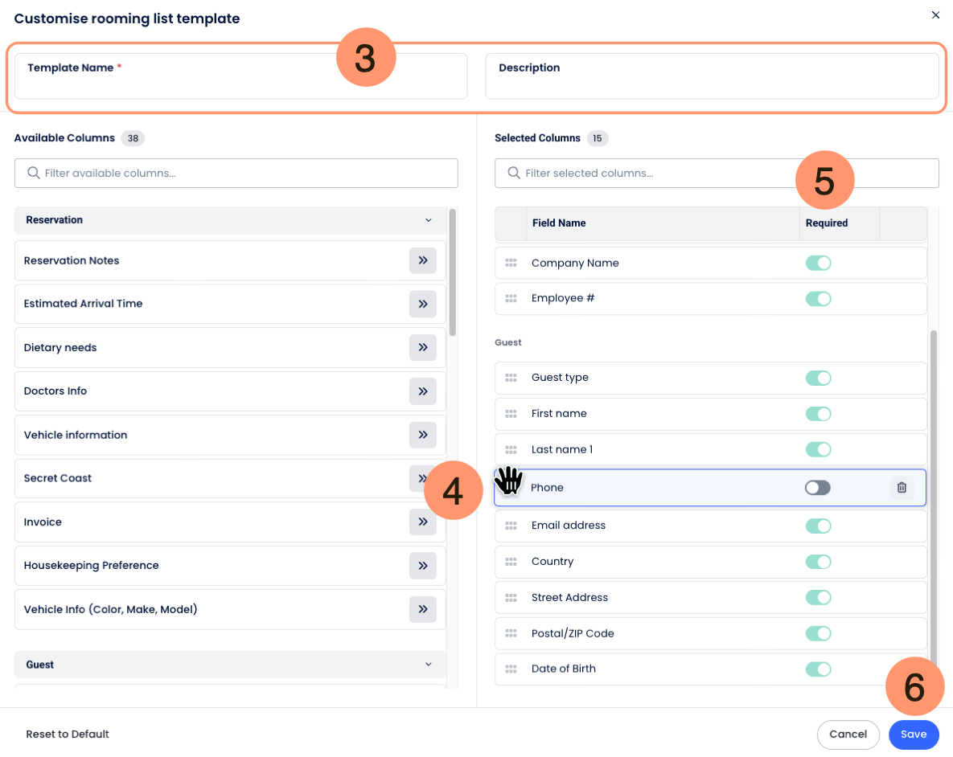Add Doctors Info to selected columns
Viewport: 953px width, 757px height.
coord(422,391)
